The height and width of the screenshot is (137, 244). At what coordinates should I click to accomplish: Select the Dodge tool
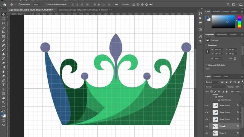(x=3, y=76)
